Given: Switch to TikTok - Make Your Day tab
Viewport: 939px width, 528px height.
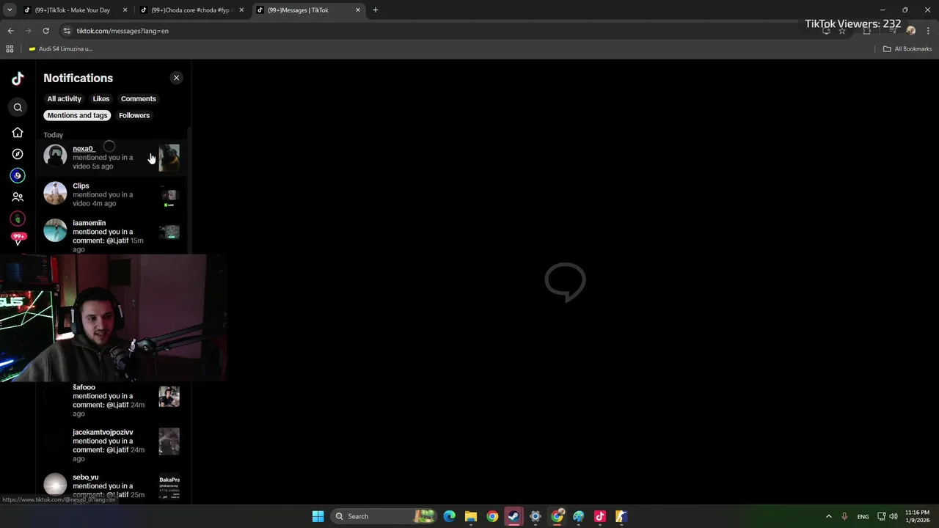Looking at the screenshot, I should click(x=74, y=10).
